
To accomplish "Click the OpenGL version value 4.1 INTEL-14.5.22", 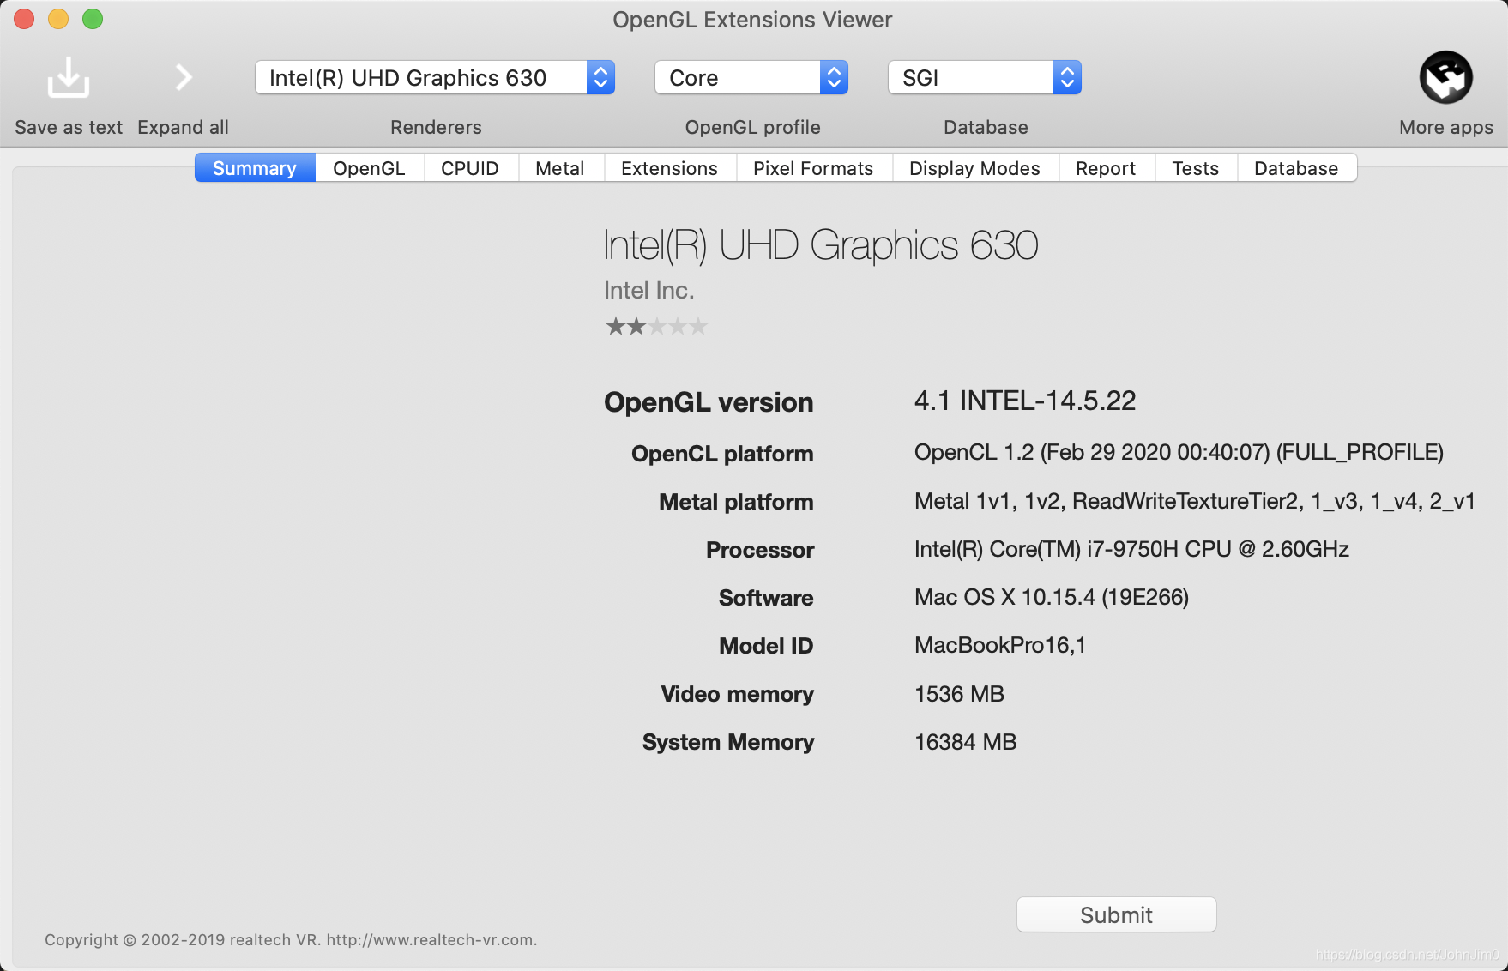I will tap(1025, 401).
